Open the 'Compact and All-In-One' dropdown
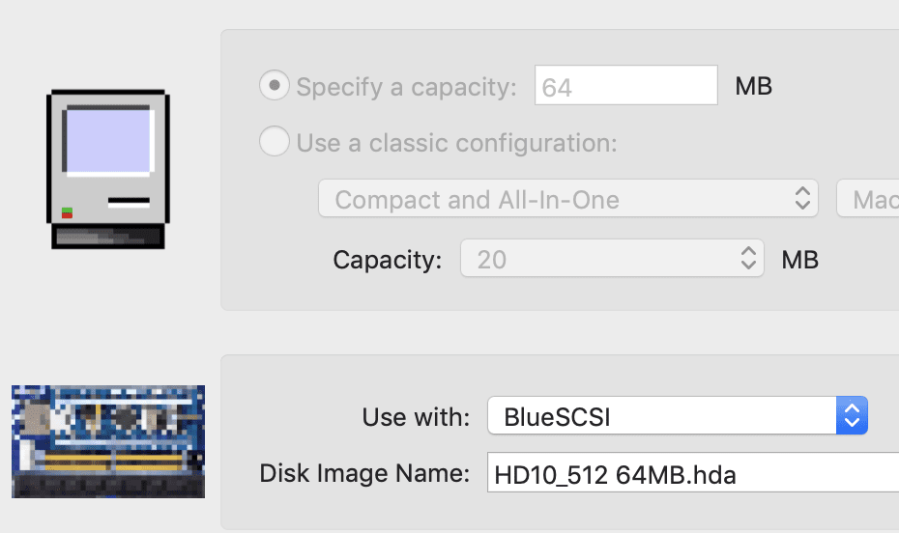 point(567,200)
